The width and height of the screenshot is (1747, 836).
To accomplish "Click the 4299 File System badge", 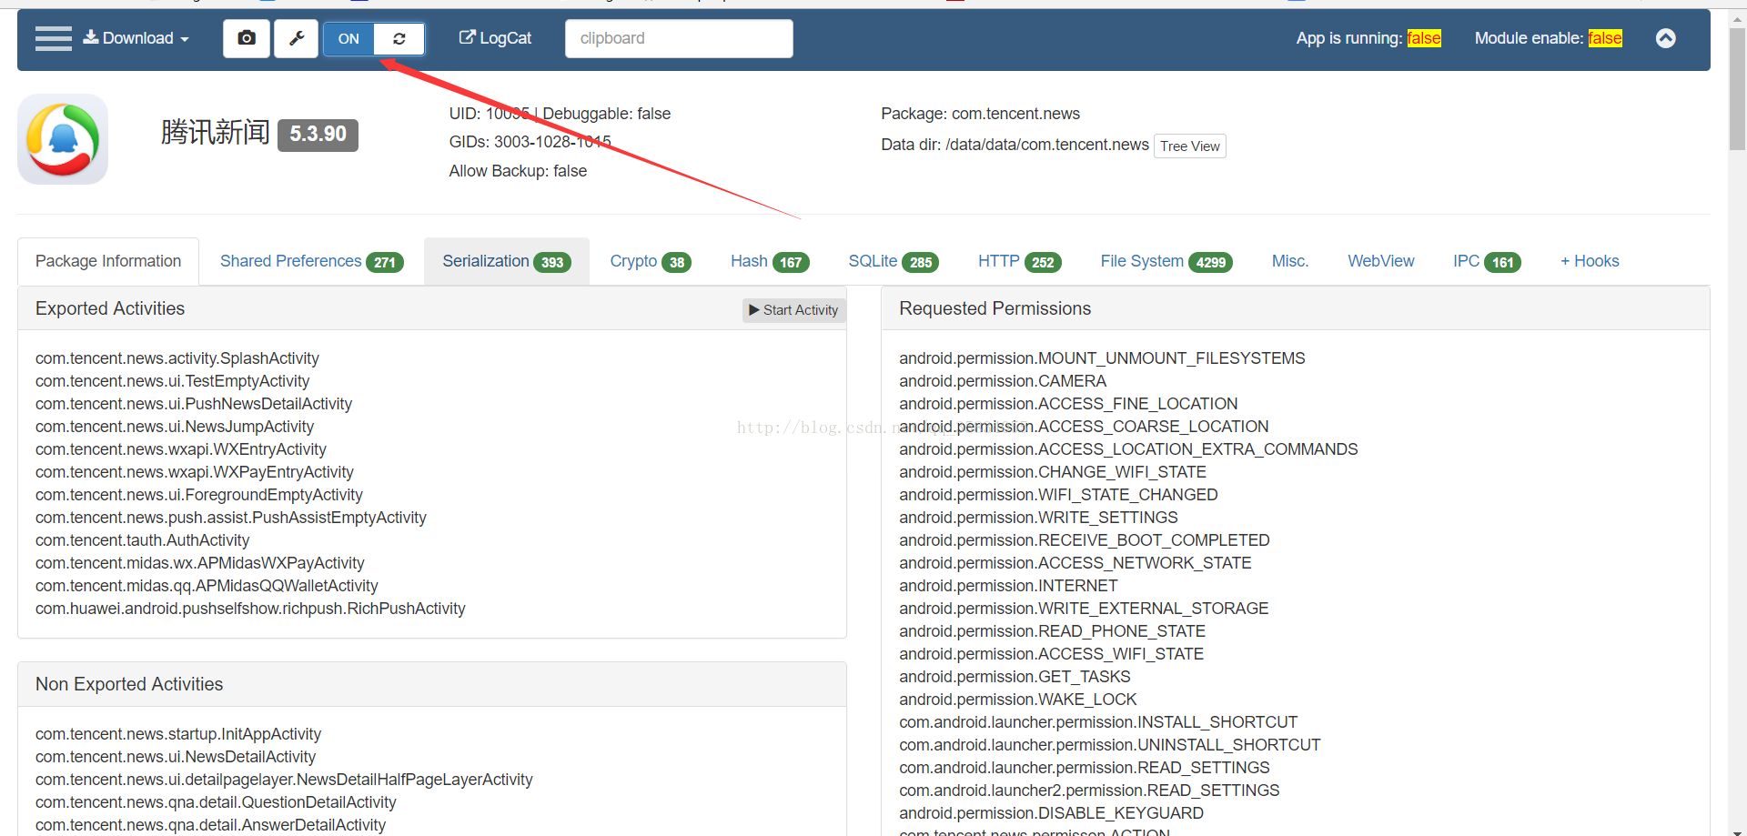I will coord(1210,263).
